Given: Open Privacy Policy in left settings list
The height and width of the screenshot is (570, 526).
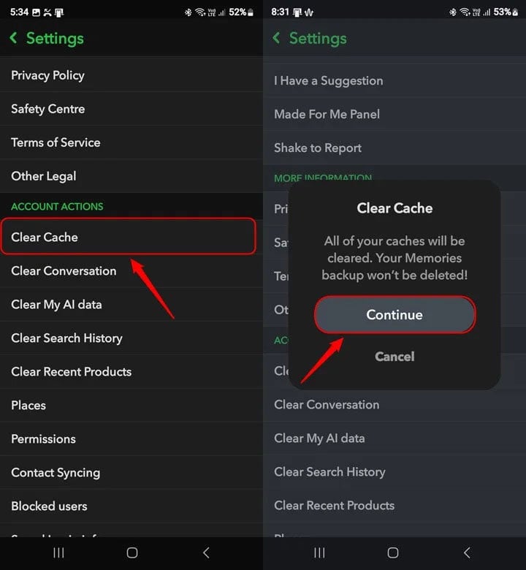Looking at the screenshot, I should click(x=48, y=75).
